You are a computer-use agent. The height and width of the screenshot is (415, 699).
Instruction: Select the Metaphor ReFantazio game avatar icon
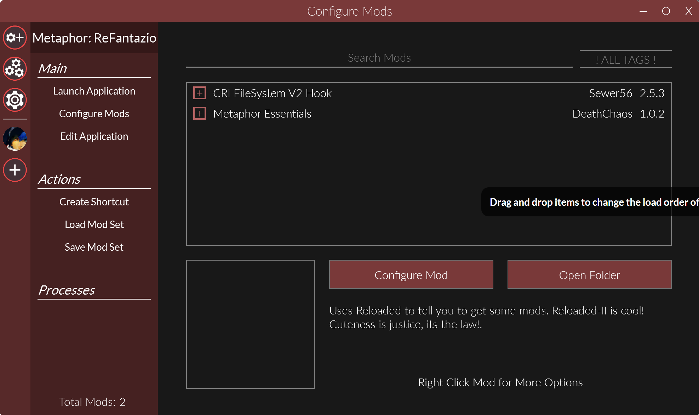pyautogui.click(x=15, y=139)
